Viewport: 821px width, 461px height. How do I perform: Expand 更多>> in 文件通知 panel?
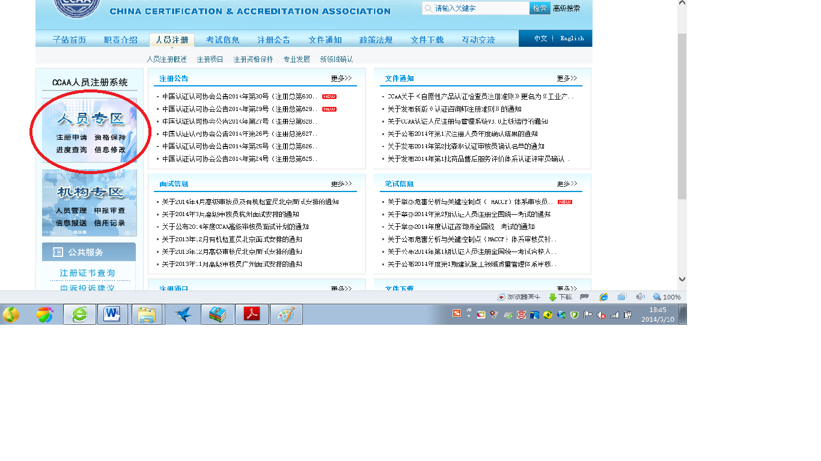tap(567, 78)
